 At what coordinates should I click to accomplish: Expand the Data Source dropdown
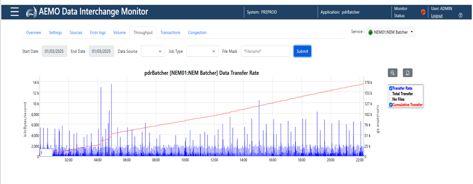tap(153, 51)
